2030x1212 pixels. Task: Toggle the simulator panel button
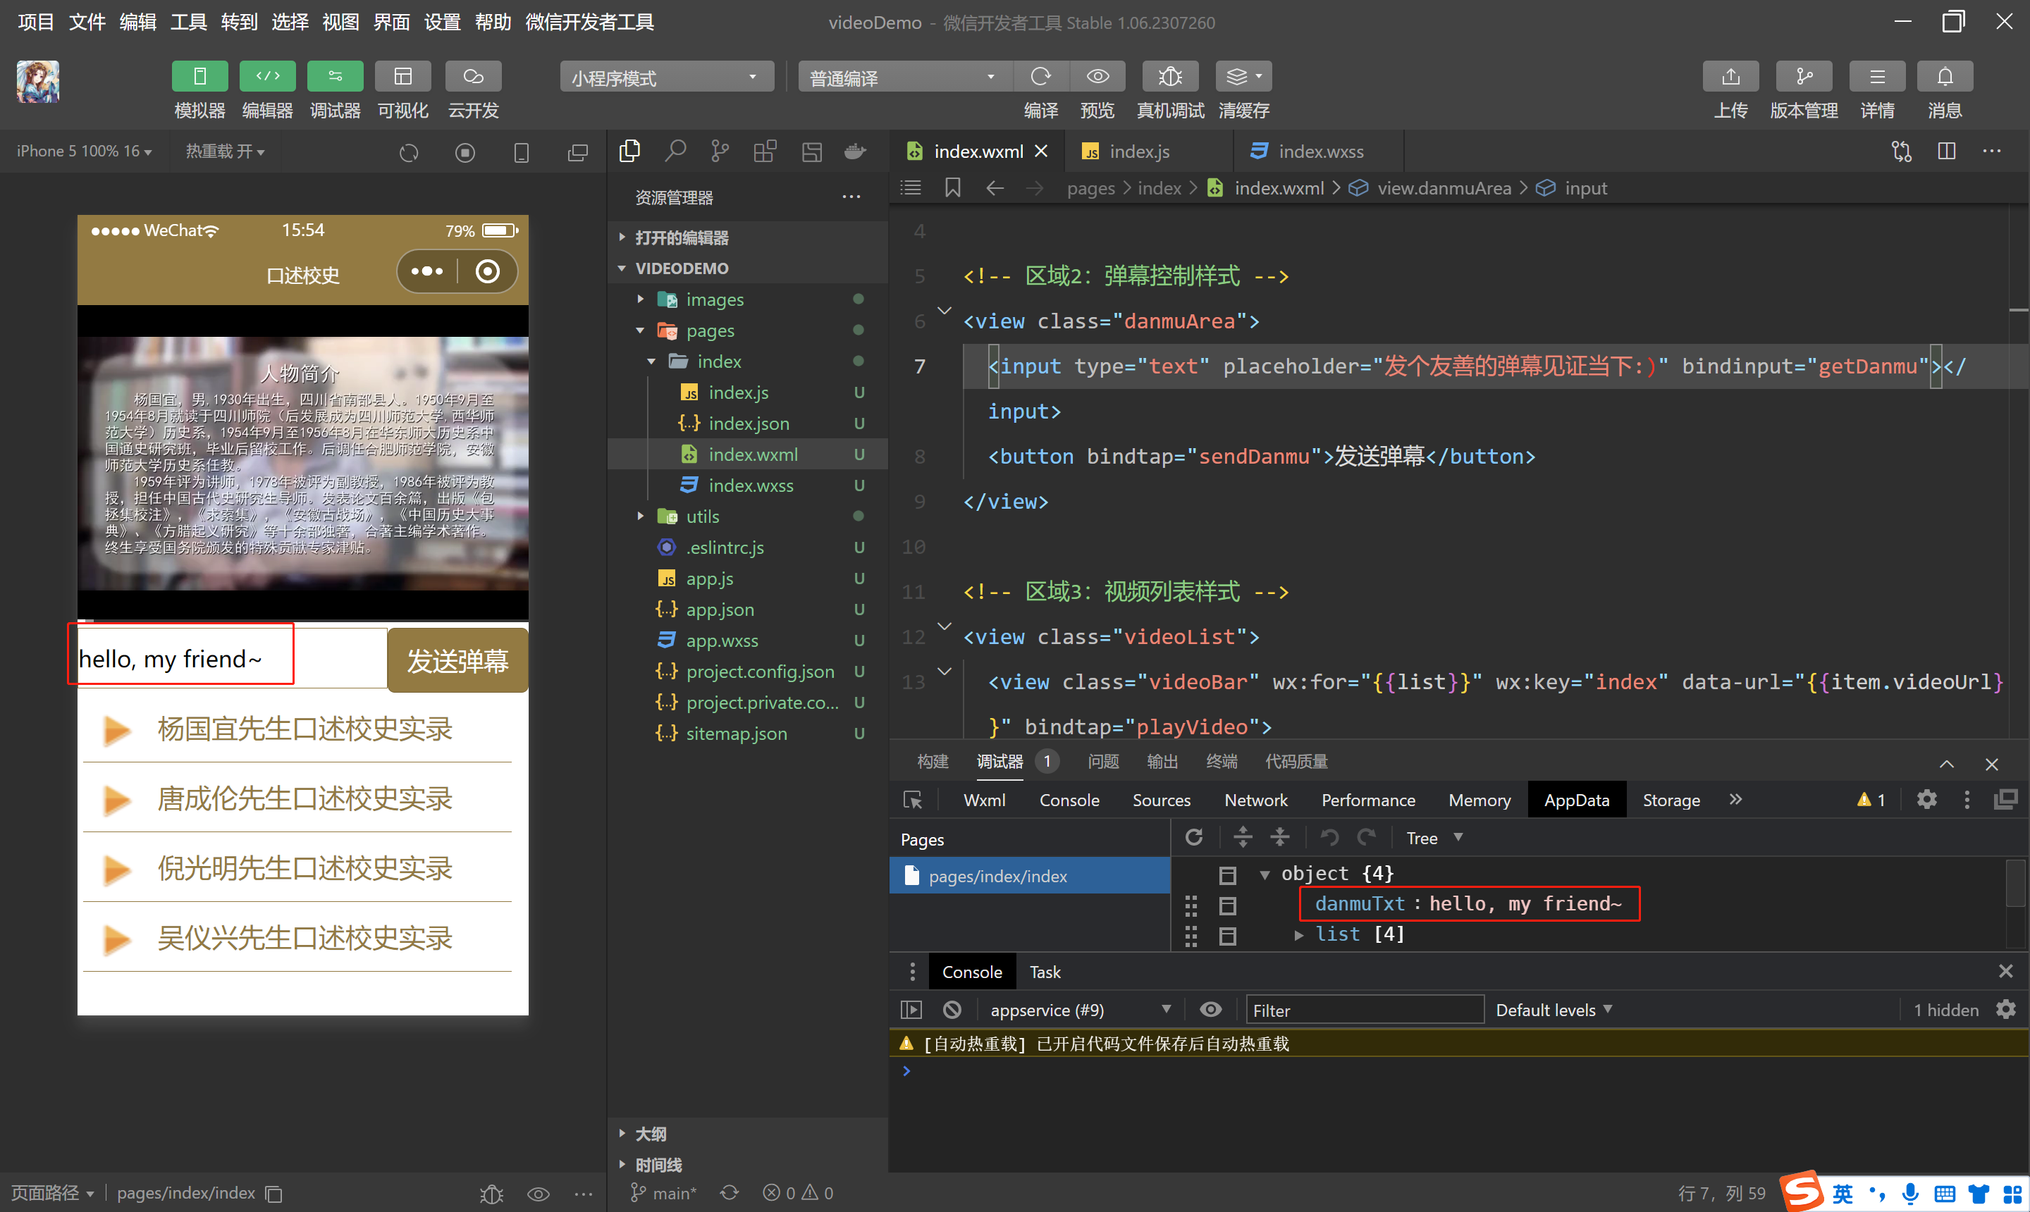coord(199,78)
